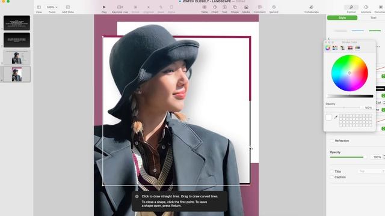Image resolution: width=385 pixels, height=216 pixels.
Task: Switch to the Style tab
Action: 342,17
